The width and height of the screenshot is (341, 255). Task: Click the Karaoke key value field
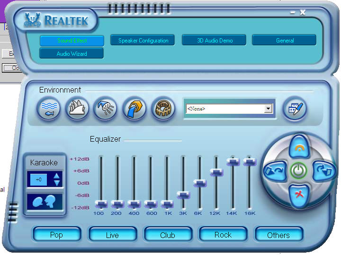[x=38, y=179]
